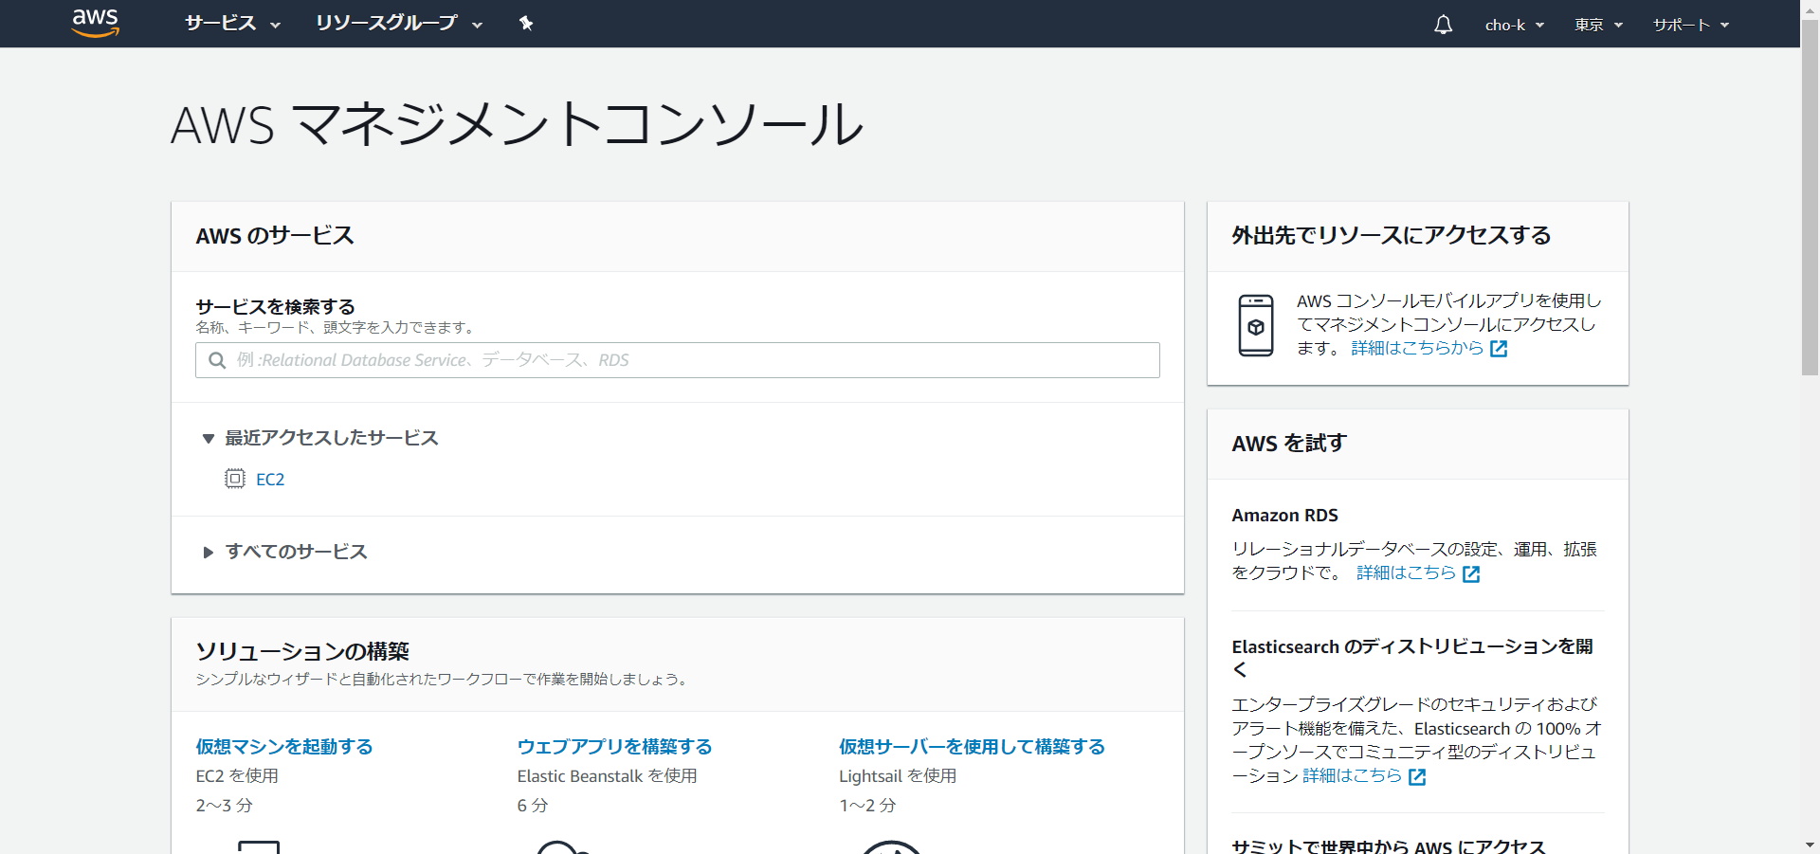
Task: Open the EC2 recent service link
Action: [x=270, y=480]
